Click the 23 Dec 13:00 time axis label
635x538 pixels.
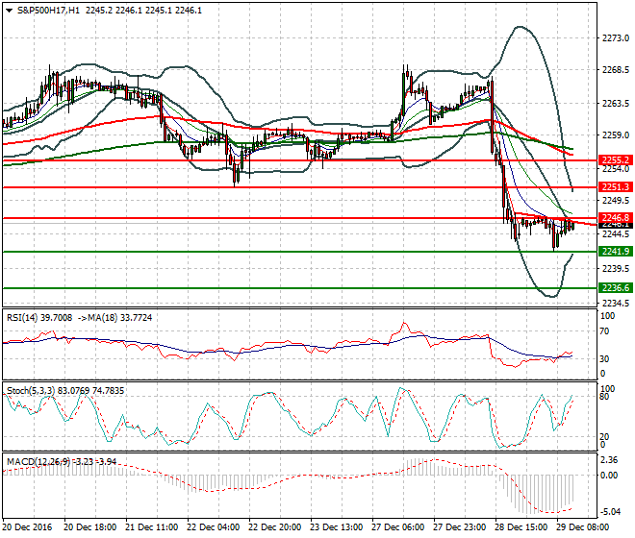[336, 527]
